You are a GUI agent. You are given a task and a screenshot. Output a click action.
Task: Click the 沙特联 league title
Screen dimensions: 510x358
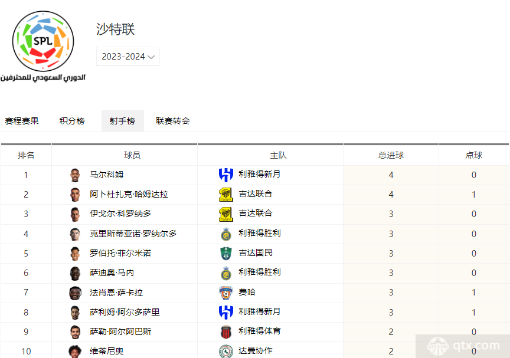(115, 29)
